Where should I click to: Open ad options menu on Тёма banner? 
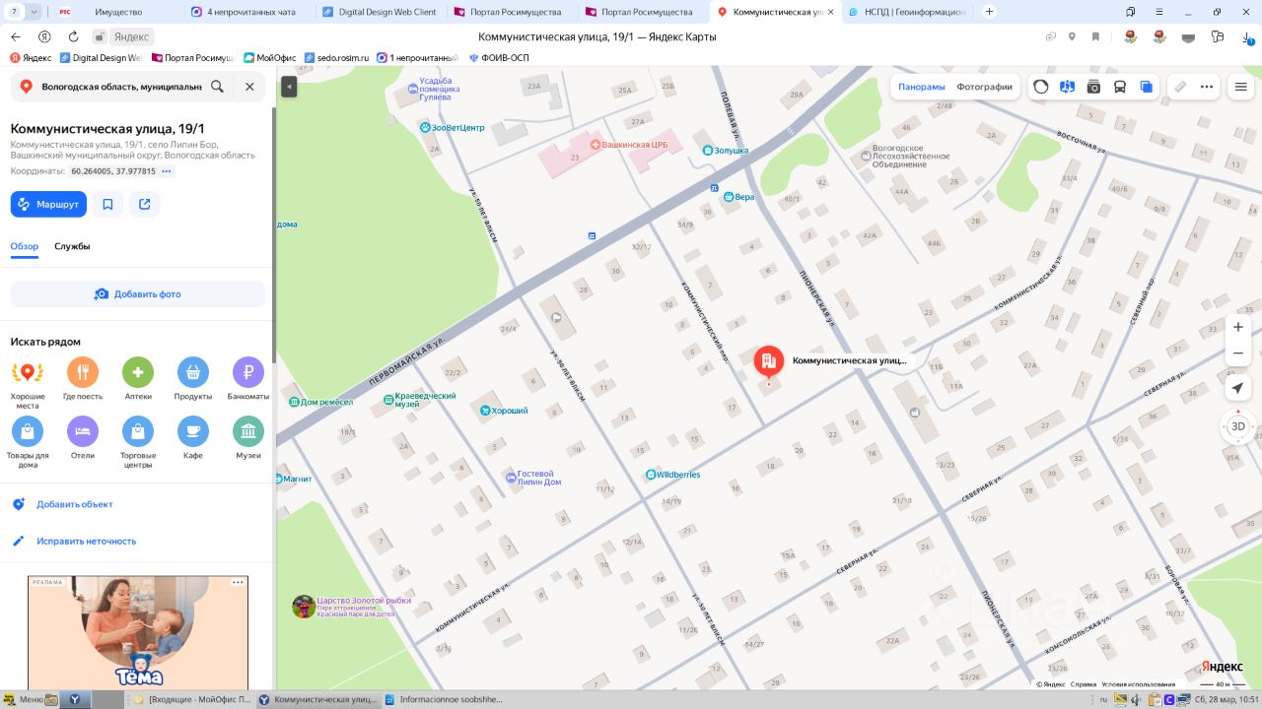(x=238, y=582)
